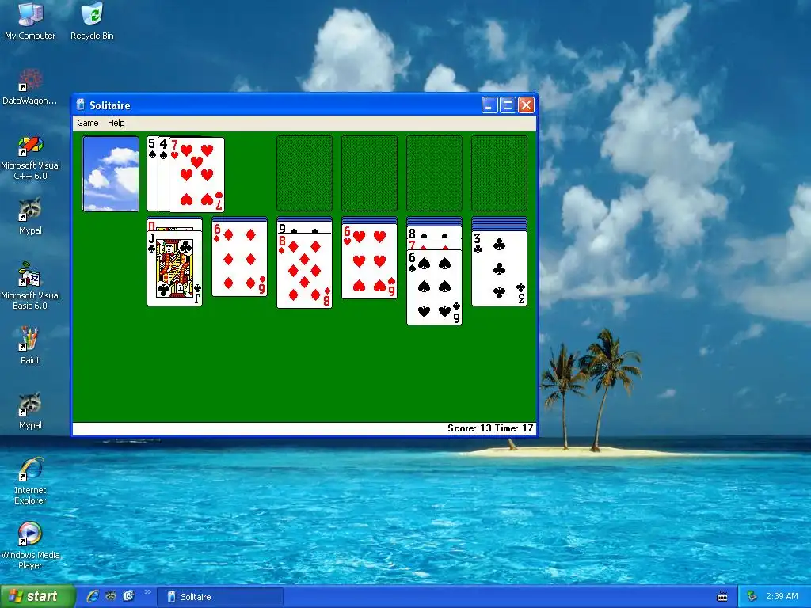Select Windows Media Player desktop shortcut
Viewport: 811px width, 608px height.
pos(30,545)
